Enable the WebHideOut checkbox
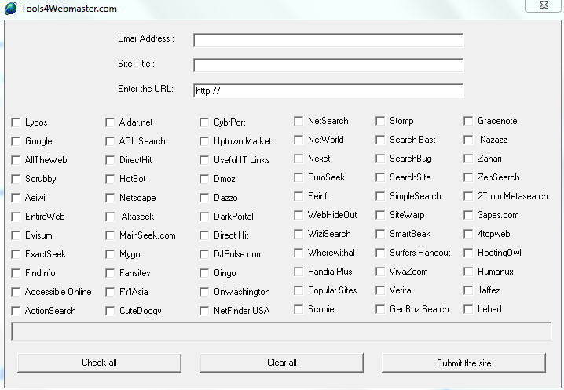Screen dimensions: 564x390 (x=298, y=215)
